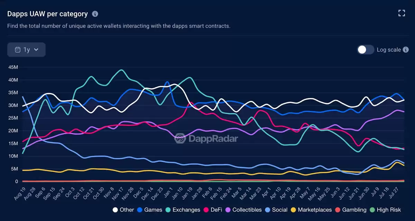
Task: Open the info tooltip beside the chart title
Action: tap(95, 13)
